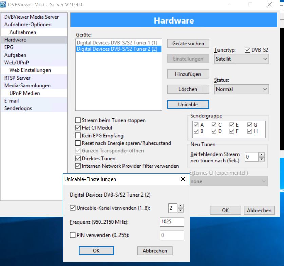Select Digital Devices DVB-S/S2 Tuner 1 (1)
This screenshot has height=266, width=284.
(x=118, y=43)
